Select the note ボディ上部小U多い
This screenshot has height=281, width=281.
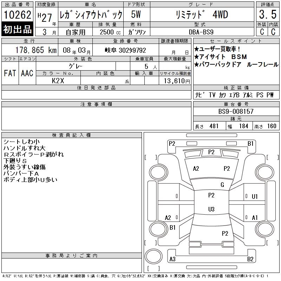(30, 180)
